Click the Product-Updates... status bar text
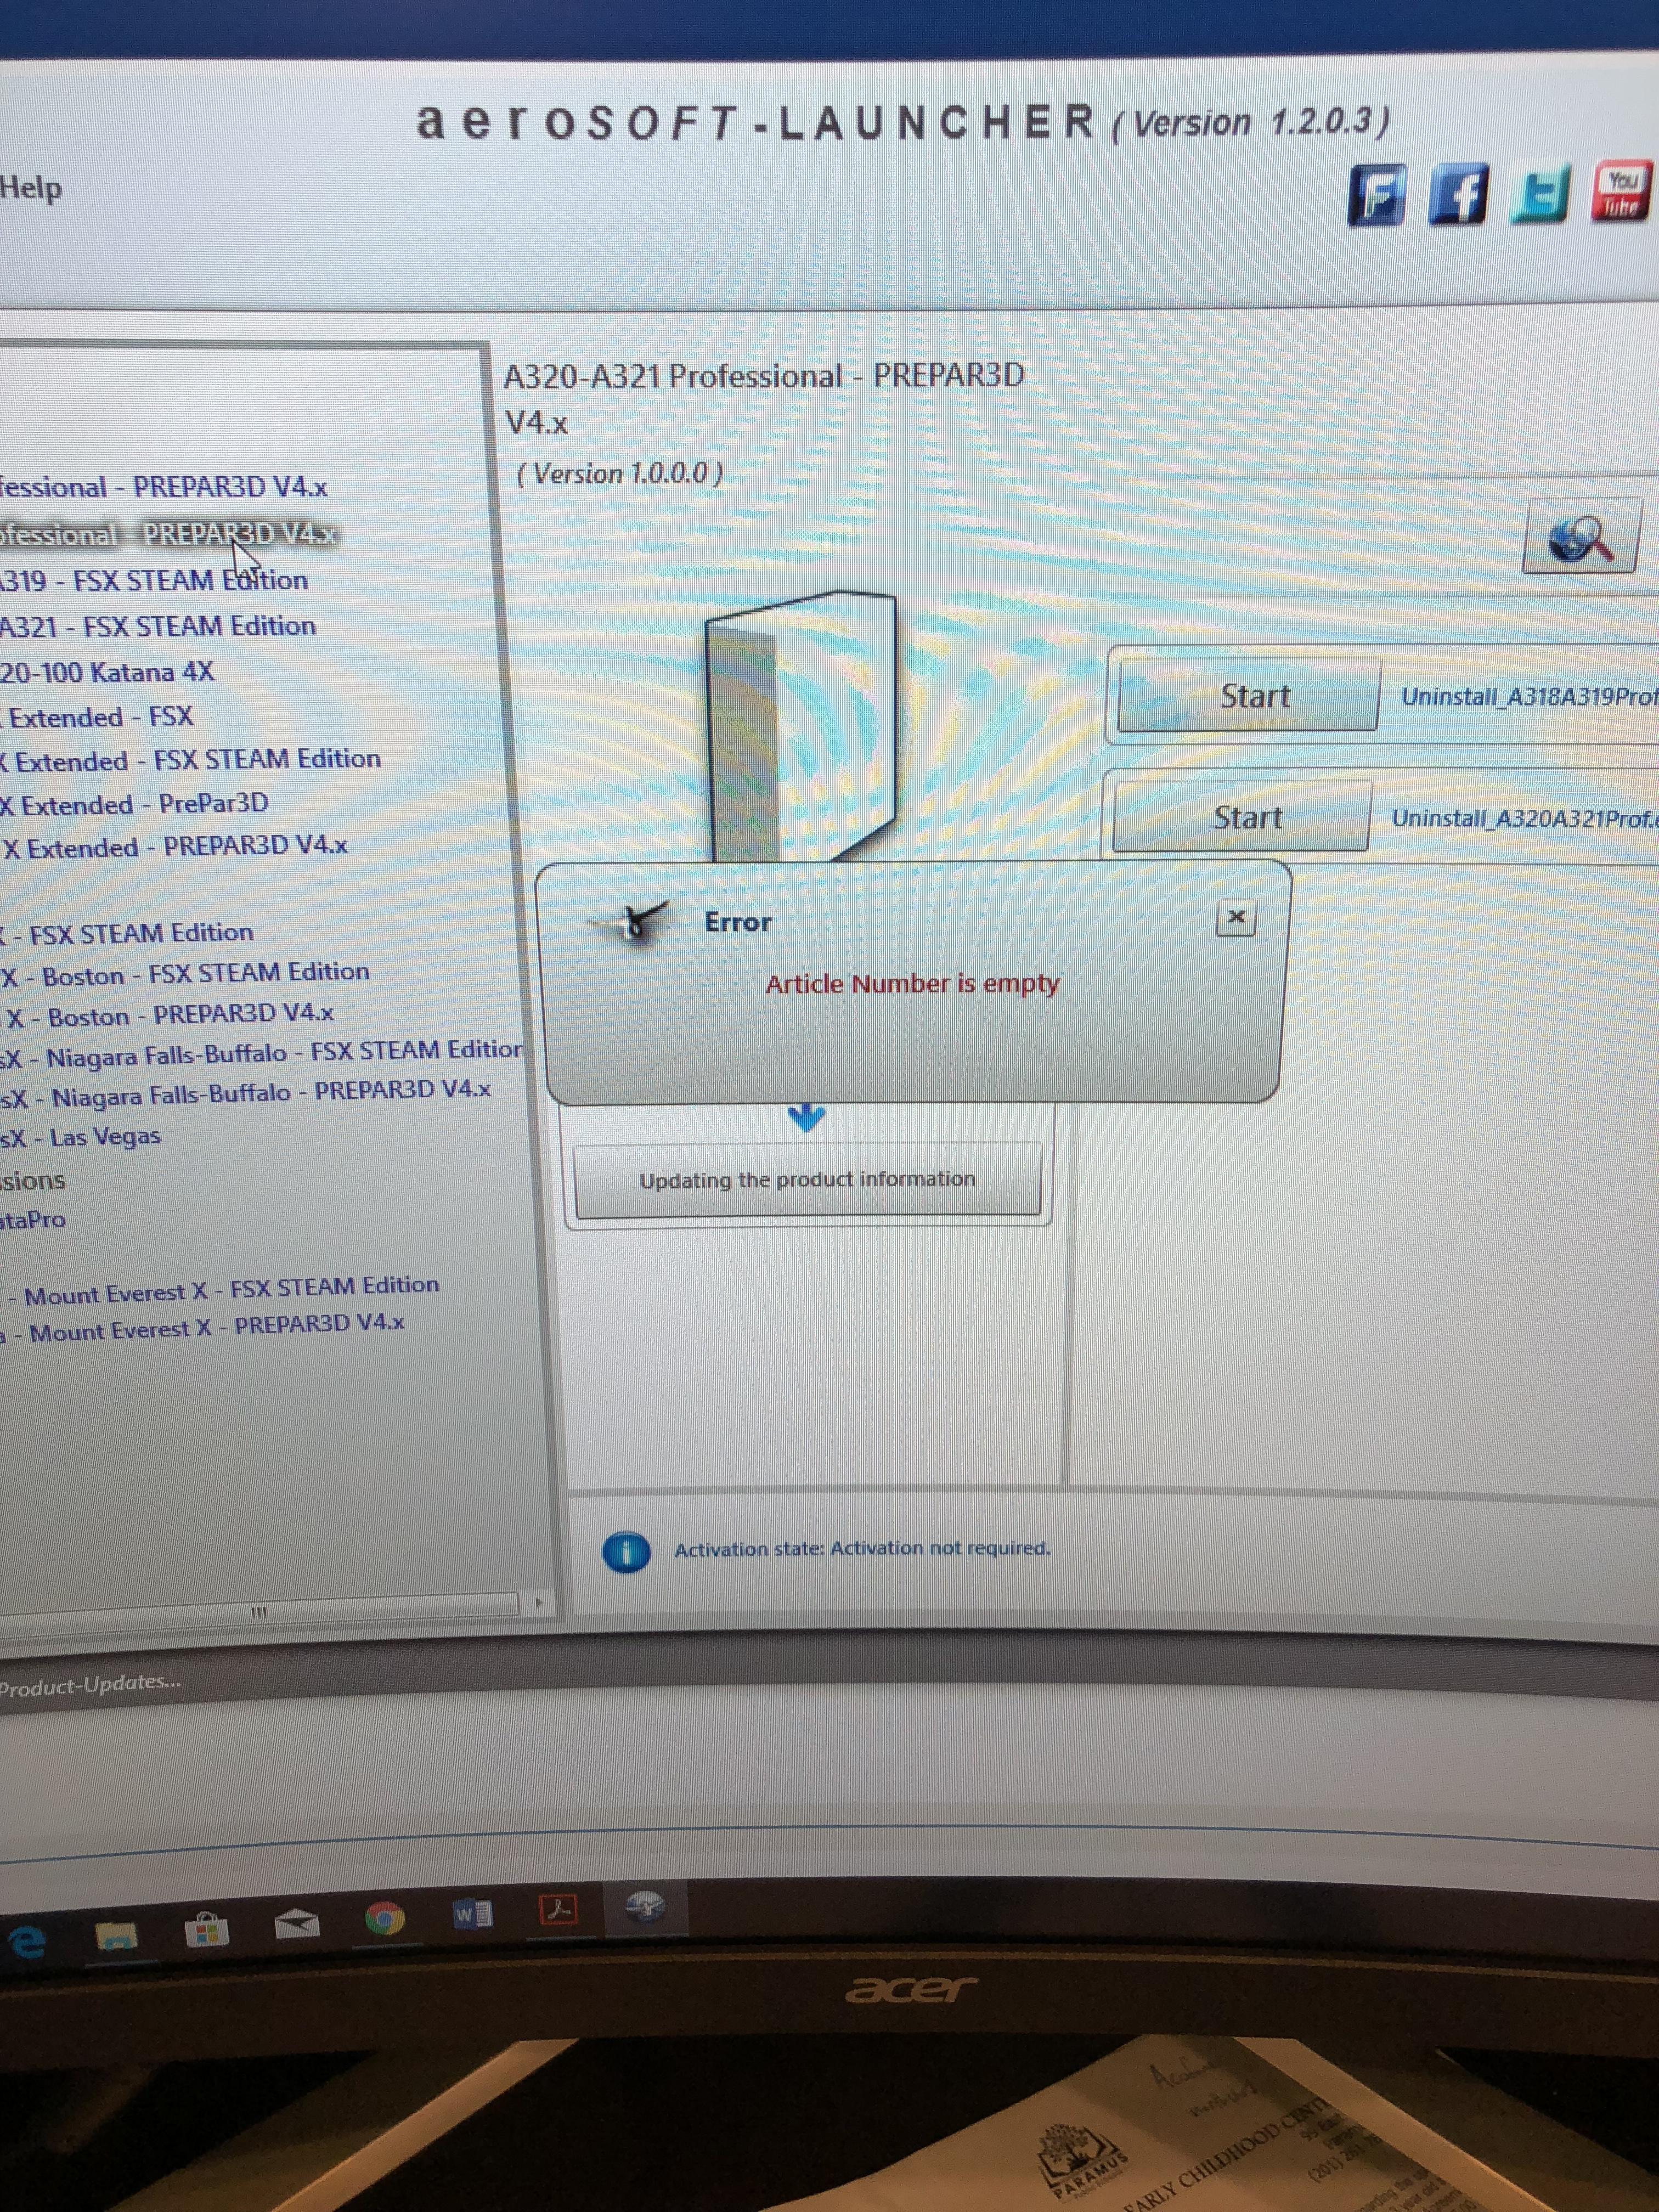 90,1685
